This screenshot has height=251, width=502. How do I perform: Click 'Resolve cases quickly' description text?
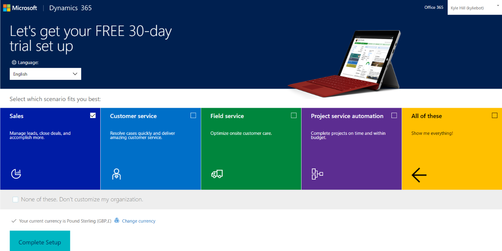(142, 135)
